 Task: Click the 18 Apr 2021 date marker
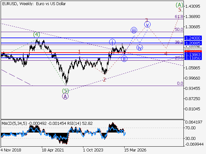coord(52,150)
